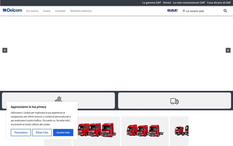233x146 pixels.
Task: Open La gamma DAF top link
Action: coord(151,3)
